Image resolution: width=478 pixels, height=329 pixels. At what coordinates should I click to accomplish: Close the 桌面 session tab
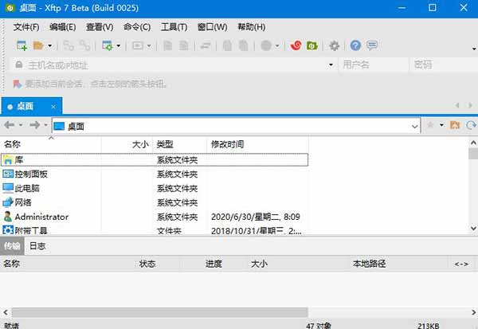click(x=54, y=105)
